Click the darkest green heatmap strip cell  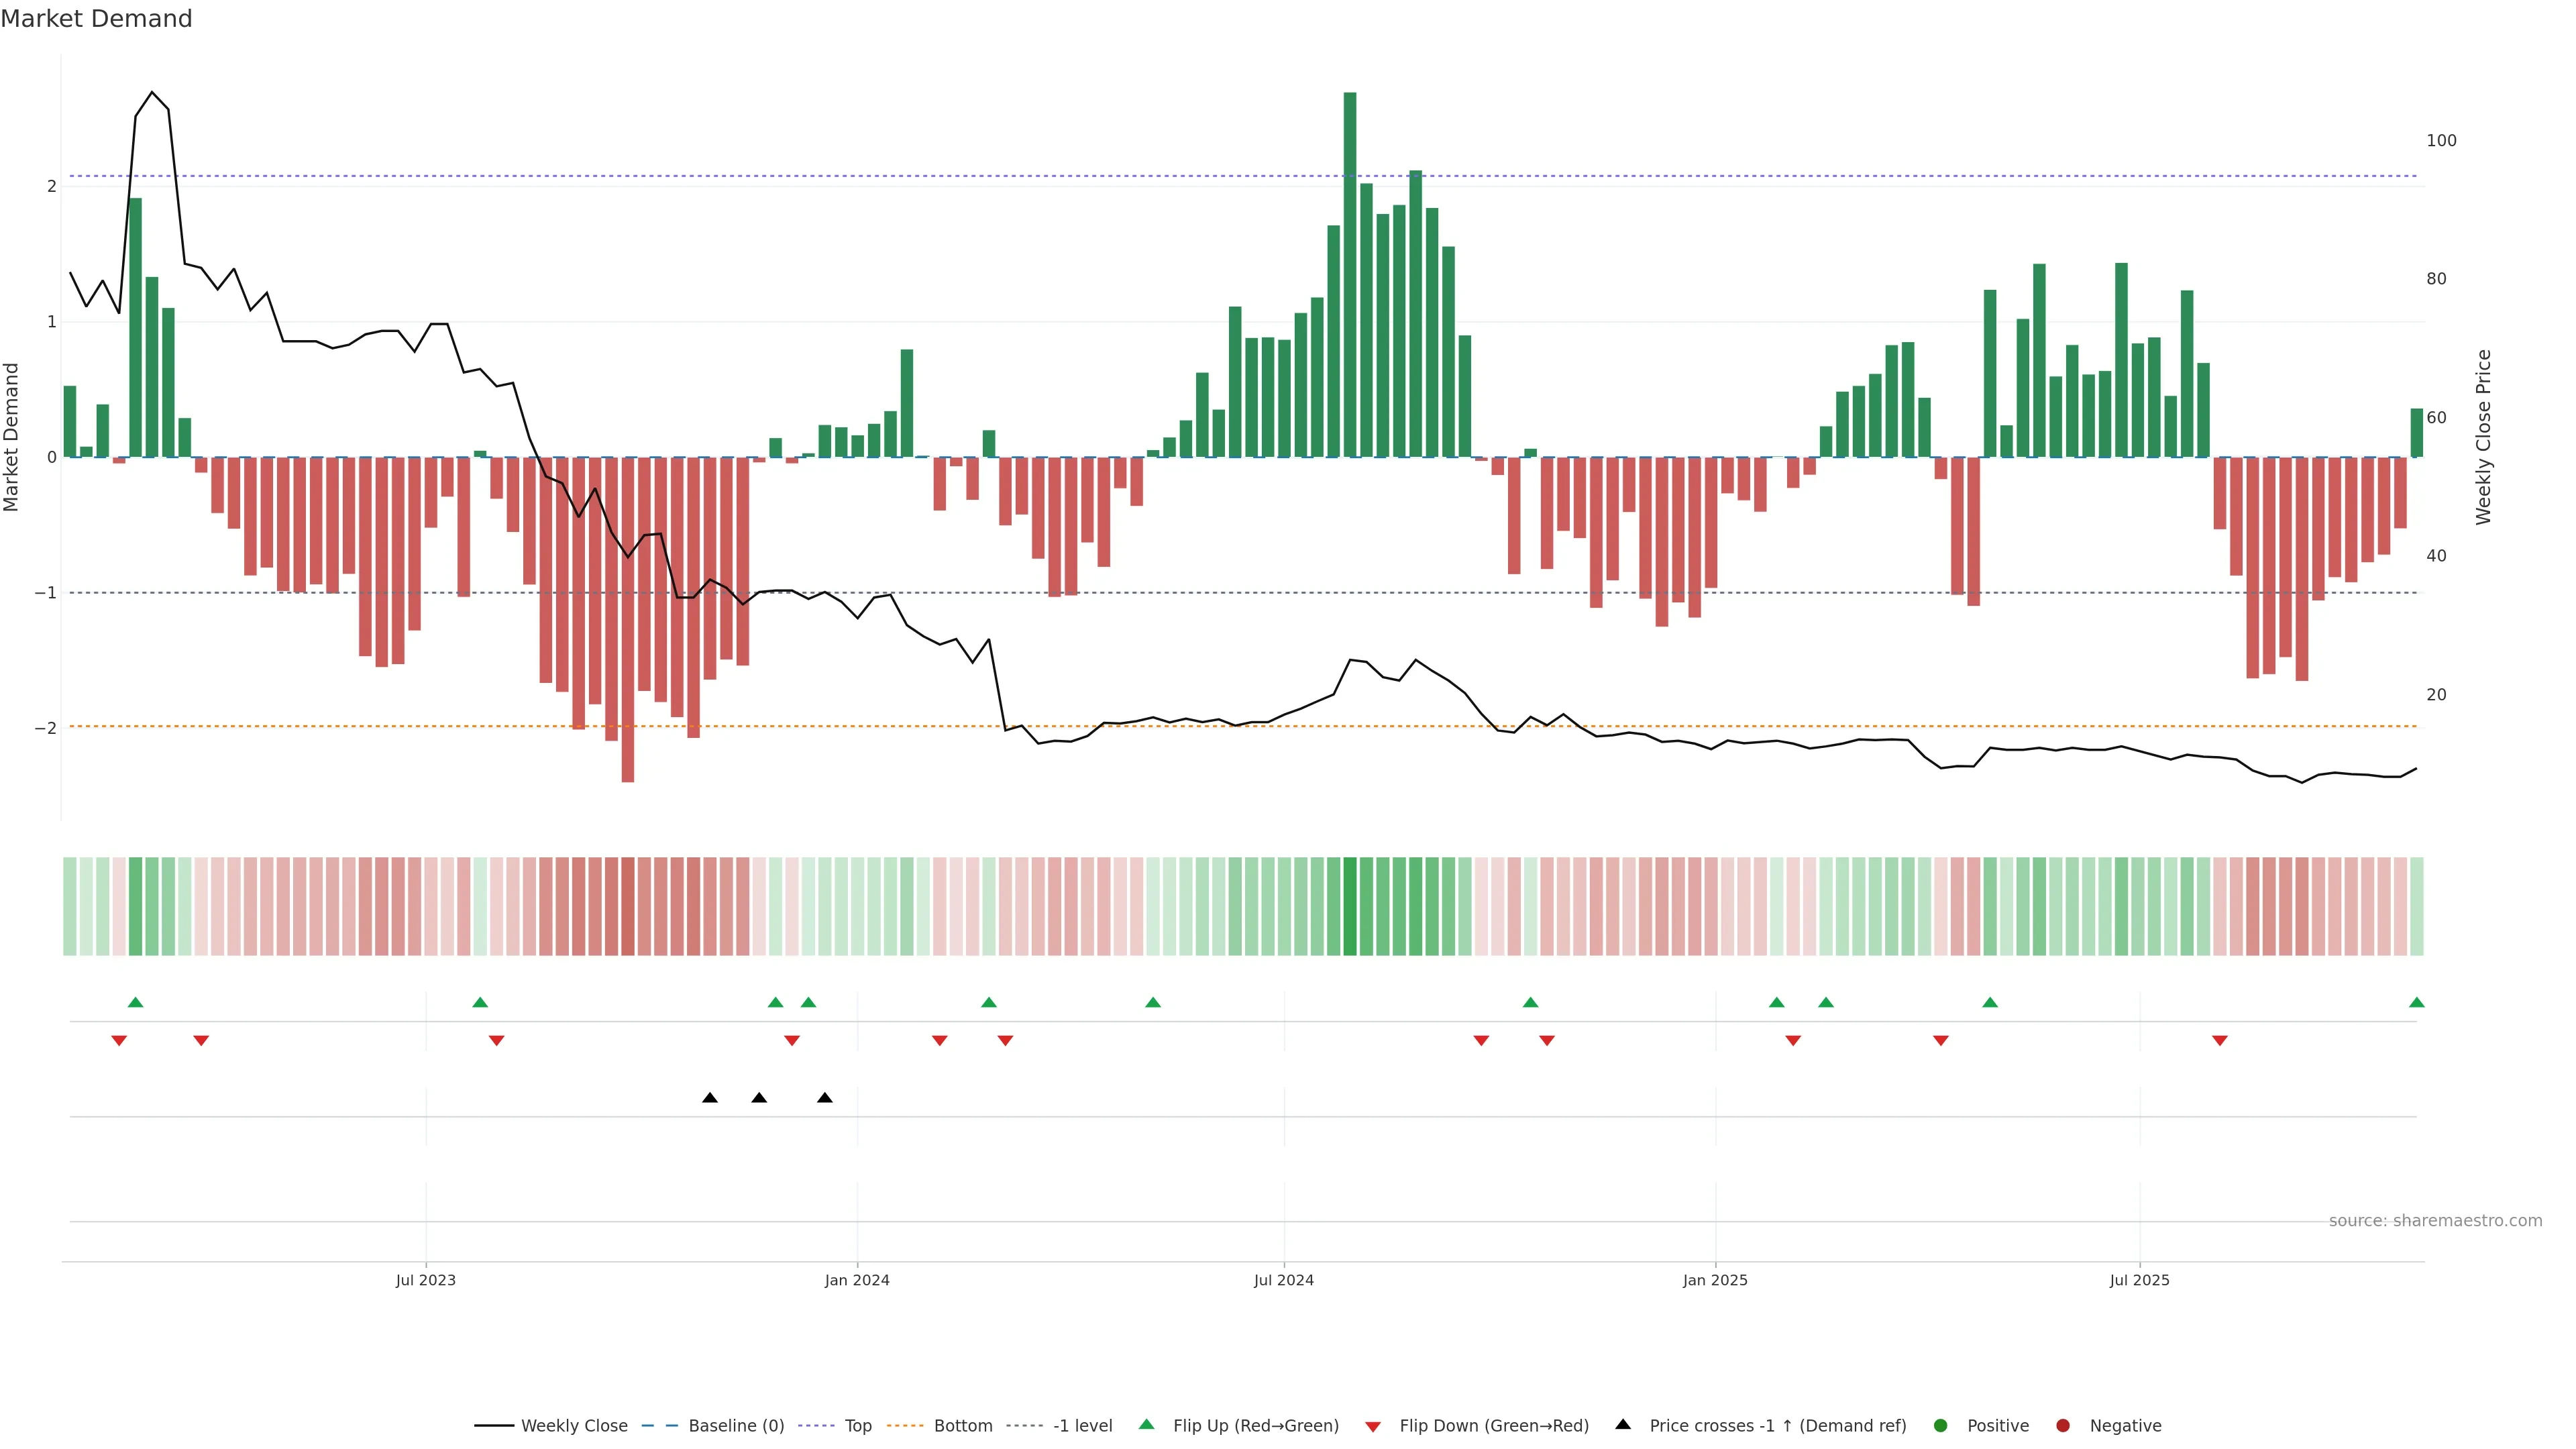(1349, 905)
